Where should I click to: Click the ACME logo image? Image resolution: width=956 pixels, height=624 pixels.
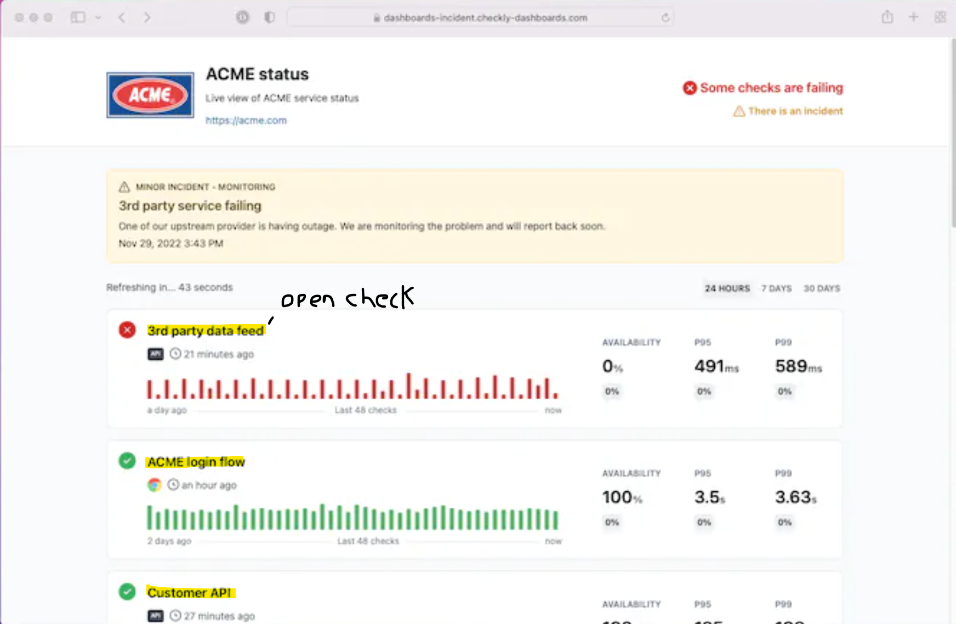[150, 95]
